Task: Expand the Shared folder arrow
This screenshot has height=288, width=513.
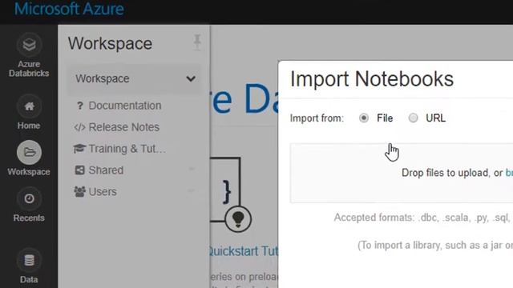Action: (192, 169)
